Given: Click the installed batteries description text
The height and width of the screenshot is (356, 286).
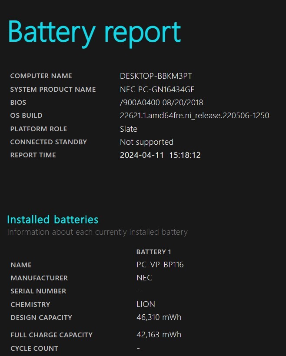Looking at the screenshot, I should [97, 232].
